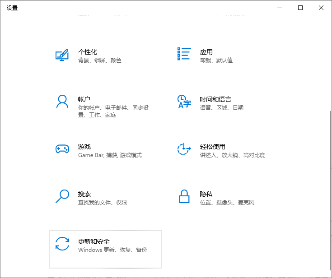Click the description 位置、摄像头、麦克风
Image resolution: width=332 pixels, height=278 pixels.
pyautogui.click(x=227, y=203)
